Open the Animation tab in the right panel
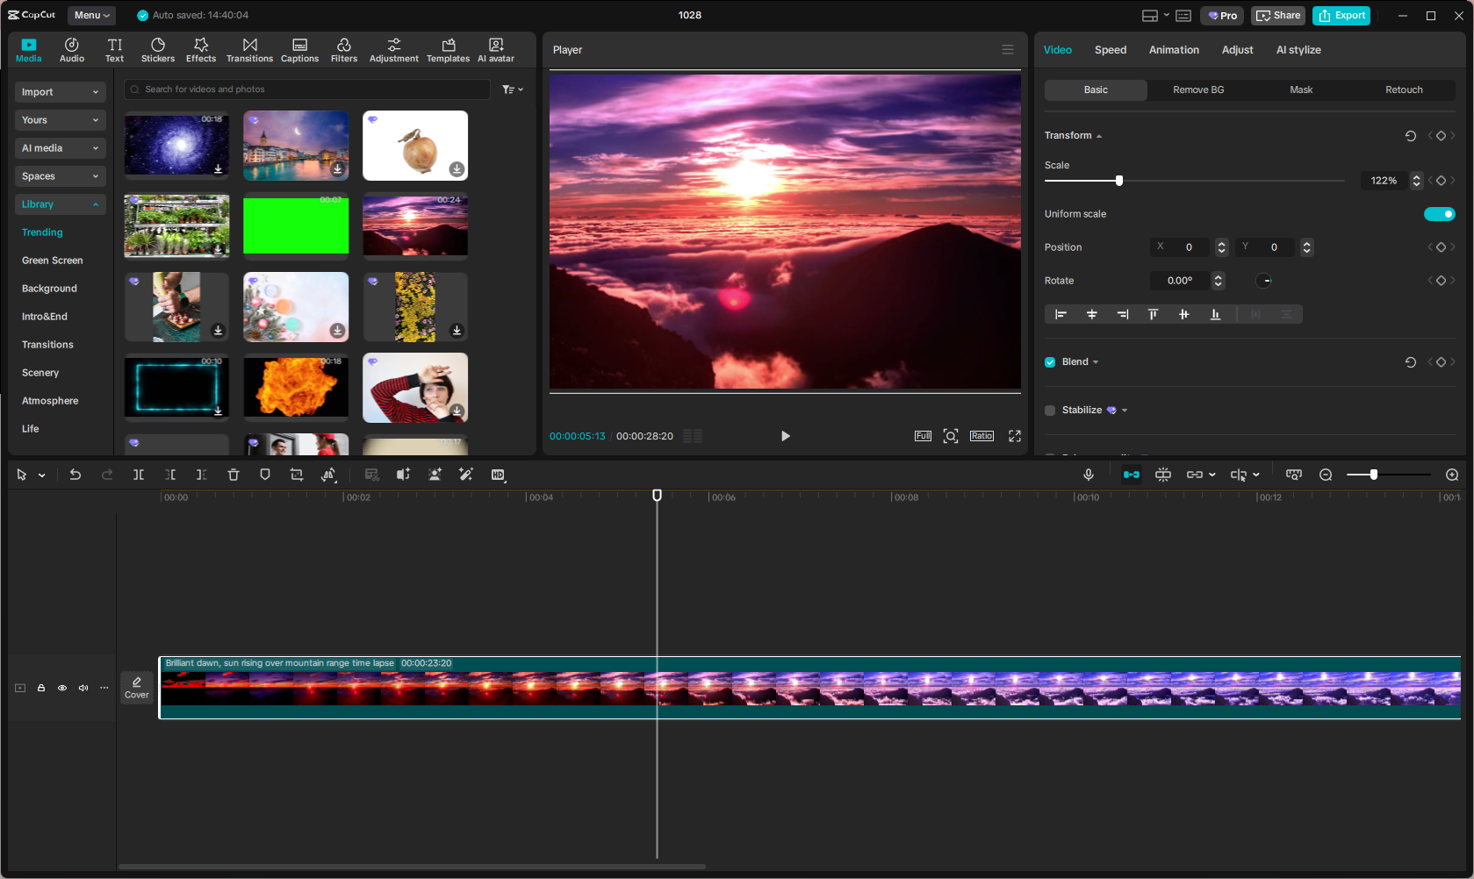The image size is (1474, 879). point(1174,50)
